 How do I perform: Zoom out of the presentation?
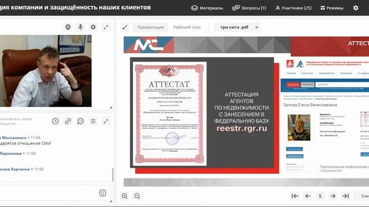tap(137, 196)
